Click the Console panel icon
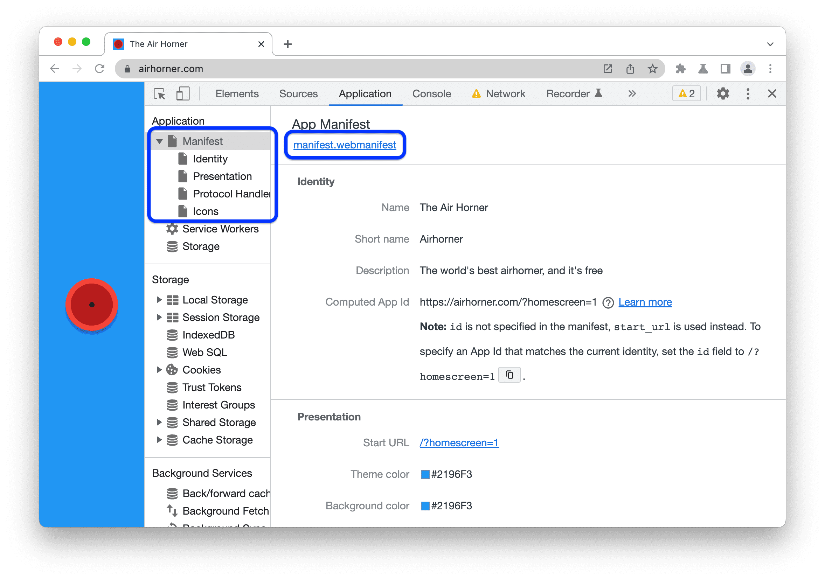This screenshot has height=579, width=825. point(432,93)
